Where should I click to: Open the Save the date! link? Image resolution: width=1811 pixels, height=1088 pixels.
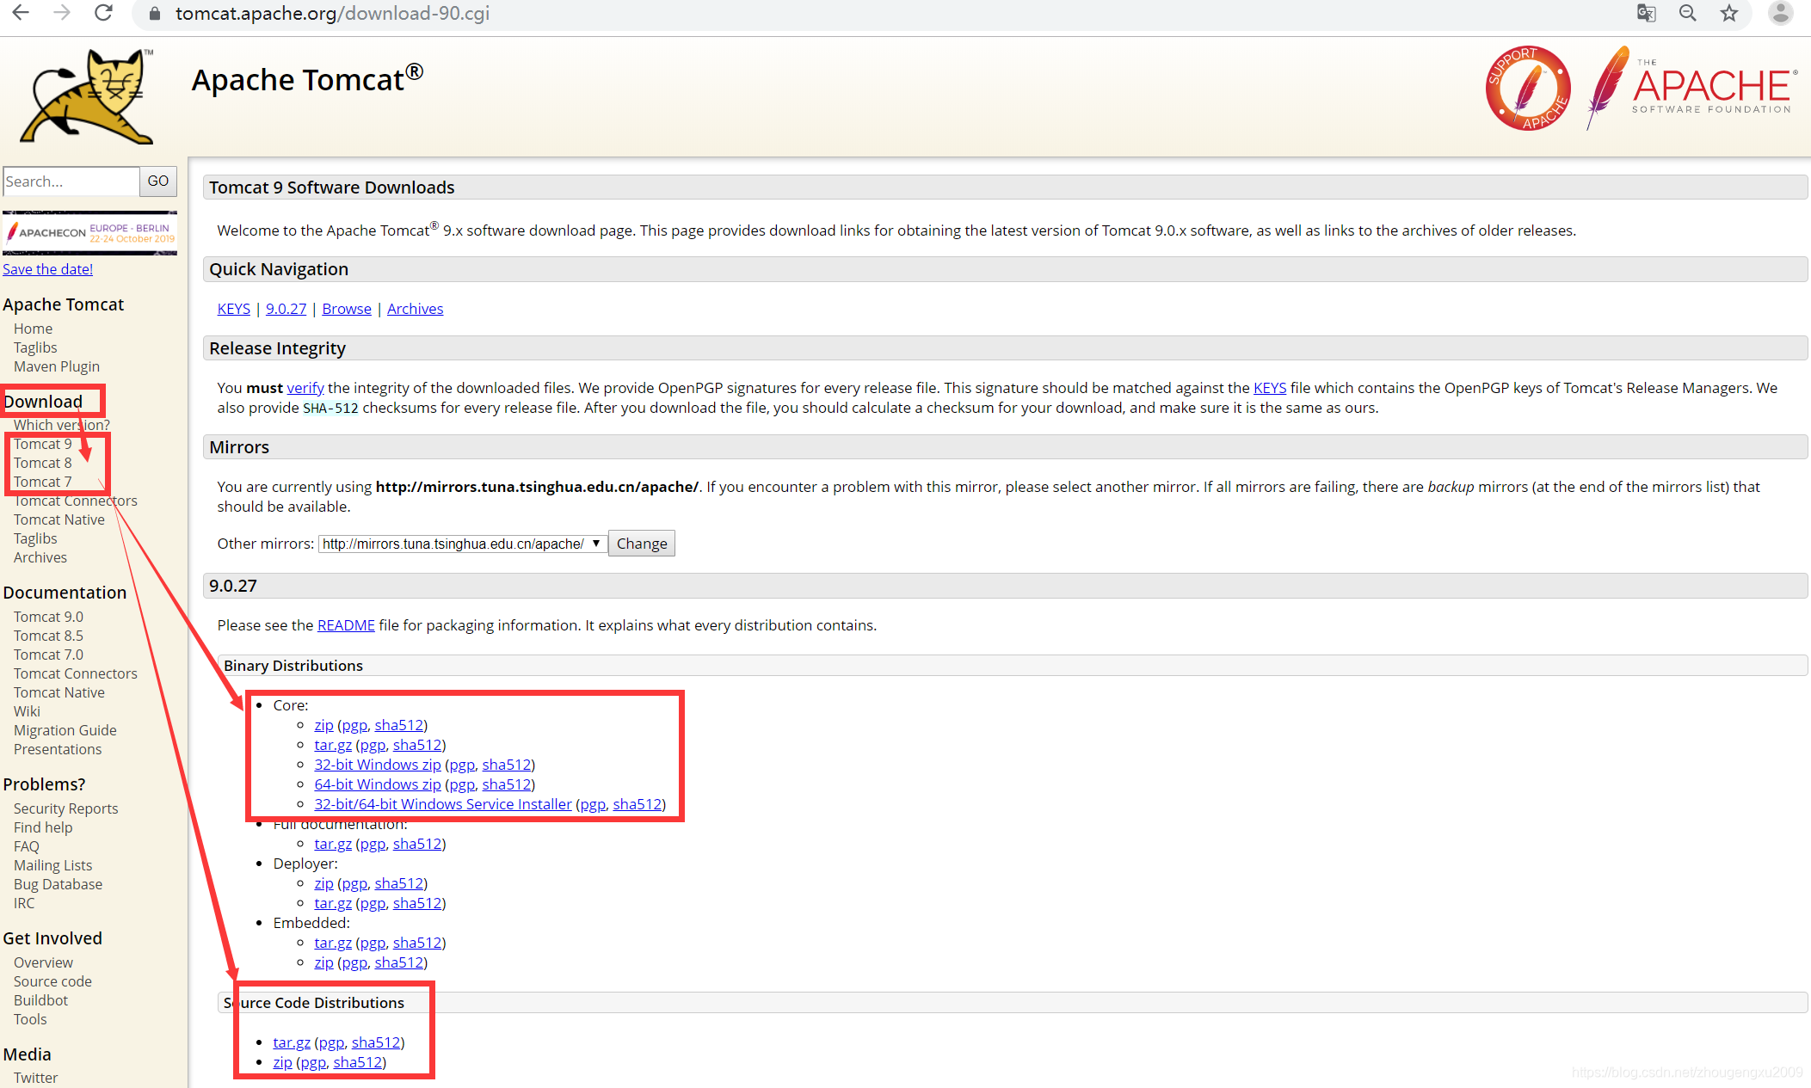[48, 269]
